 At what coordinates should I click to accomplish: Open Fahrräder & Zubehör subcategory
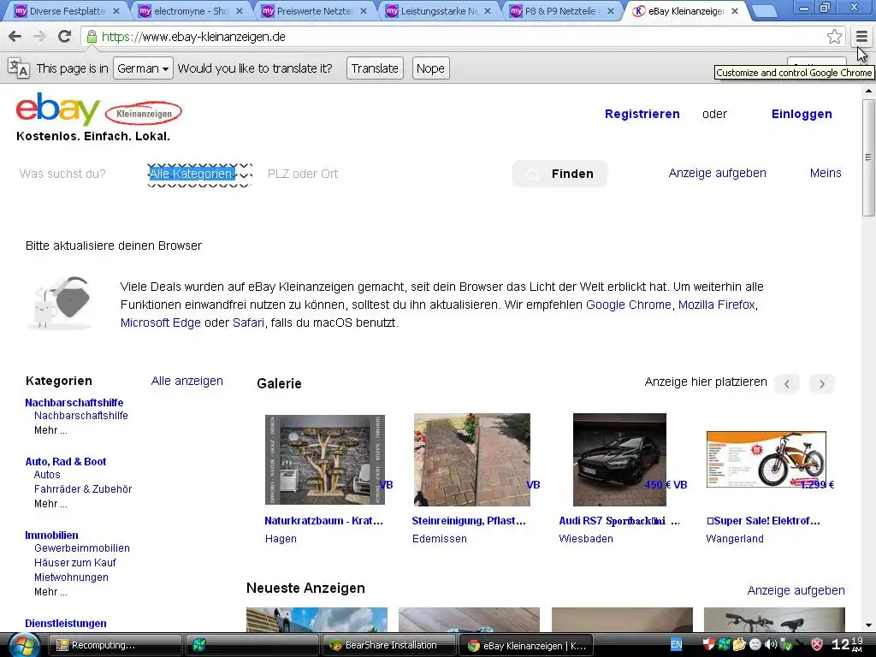click(x=83, y=489)
